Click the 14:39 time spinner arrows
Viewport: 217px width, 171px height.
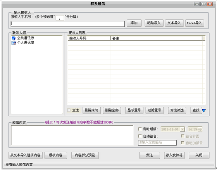point(200,129)
